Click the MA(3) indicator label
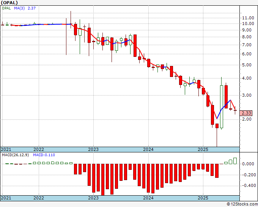The width and height of the screenshot is (258, 207). coord(19,8)
